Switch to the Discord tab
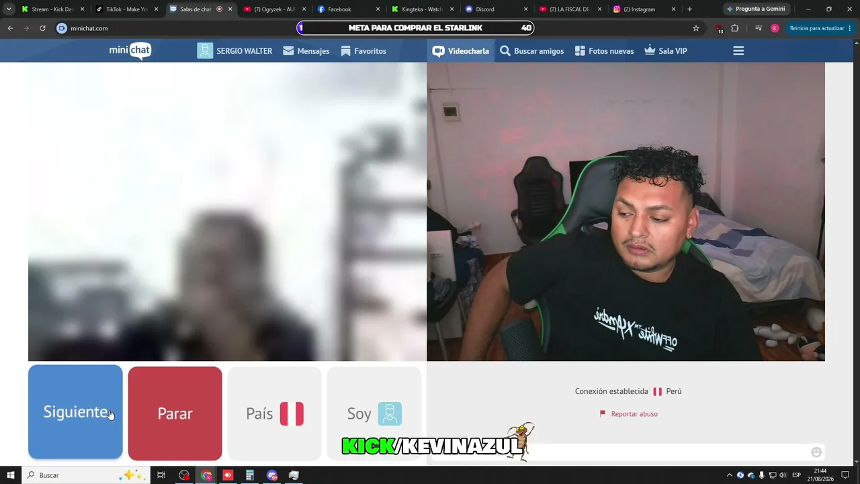 [x=497, y=9]
